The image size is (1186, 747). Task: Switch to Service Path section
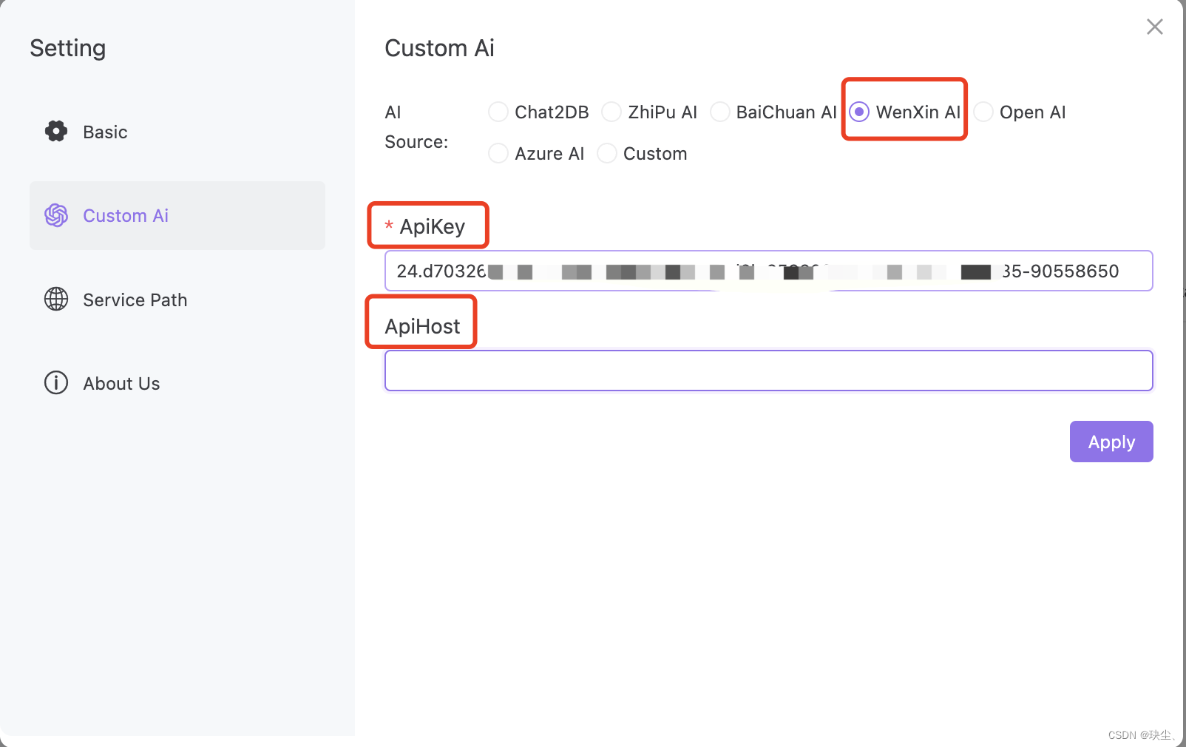coord(177,300)
